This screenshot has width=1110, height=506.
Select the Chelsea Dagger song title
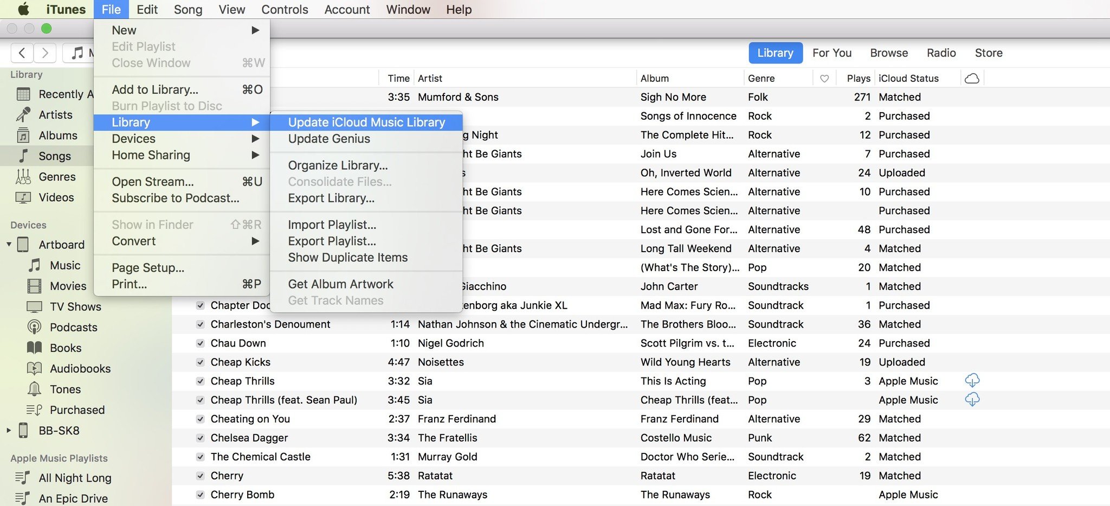pyautogui.click(x=249, y=438)
